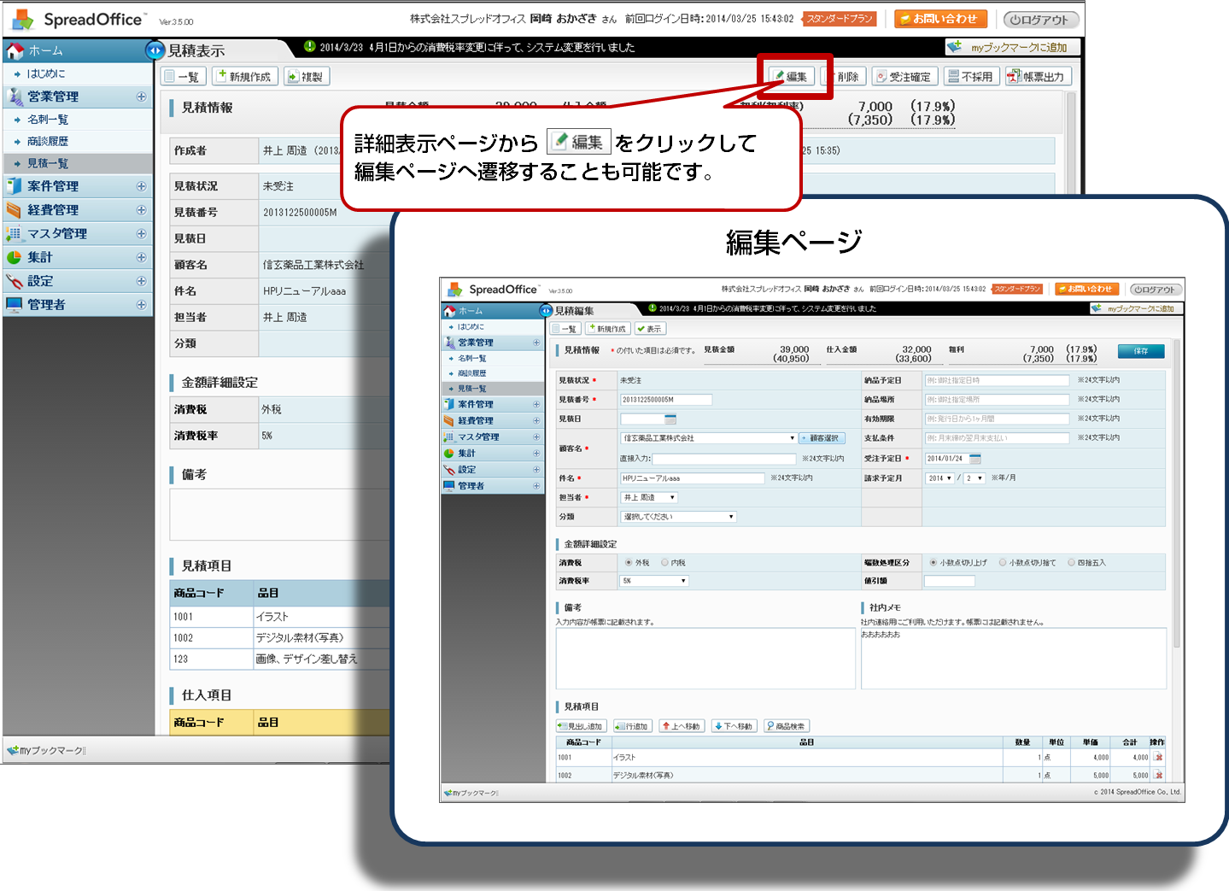Click 商品検索 search button
This screenshot has width=1229, height=891.
tap(787, 726)
